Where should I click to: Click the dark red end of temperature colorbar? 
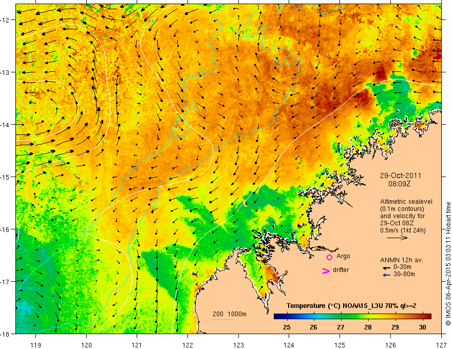pyautogui.click(x=428, y=317)
